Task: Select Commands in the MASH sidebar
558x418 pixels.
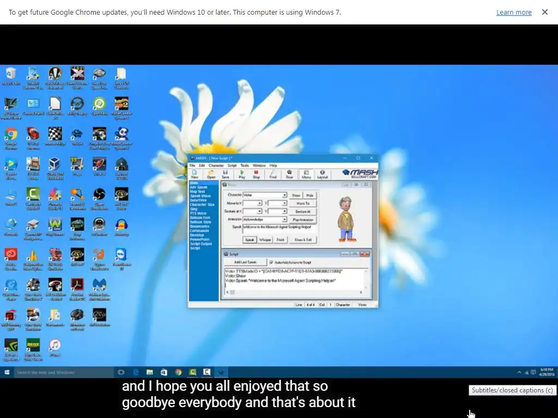Action: tap(199, 231)
